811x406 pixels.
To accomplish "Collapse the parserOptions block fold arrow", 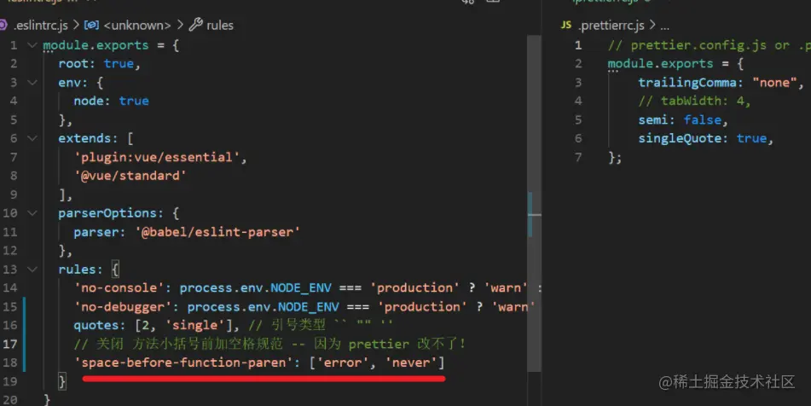I will (32, 213).
